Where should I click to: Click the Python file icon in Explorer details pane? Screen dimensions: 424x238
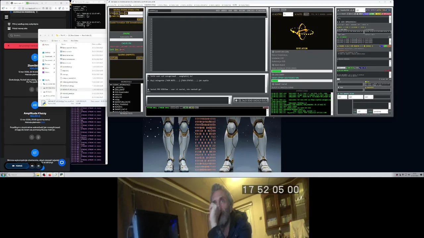(x=44, y=103)
